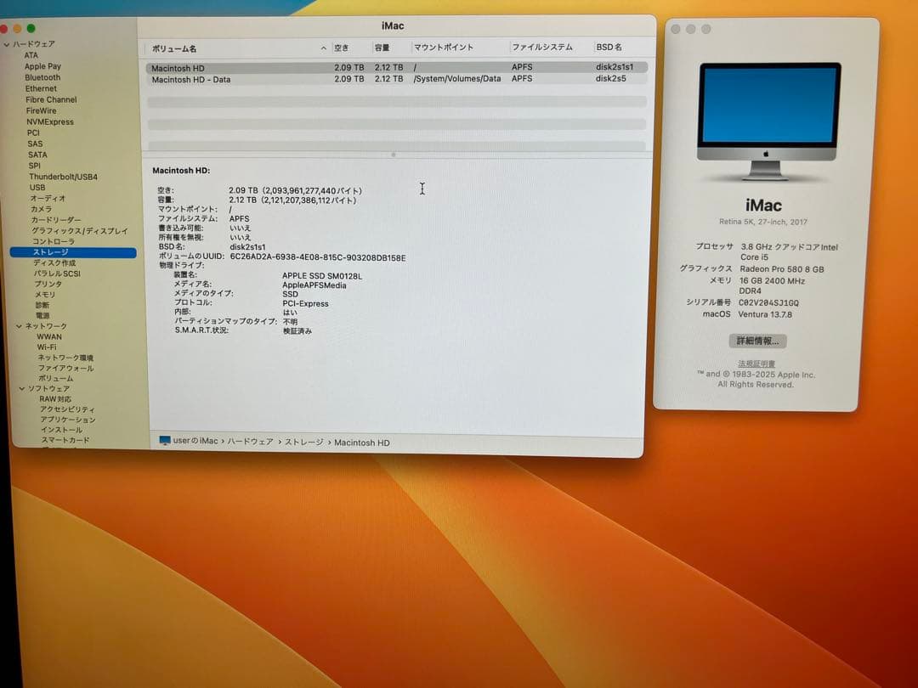
Task: Select the highlighted ストレージ sidebar item
Action: (x=73, y=252)
